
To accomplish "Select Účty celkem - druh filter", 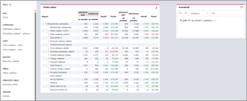I will pyautogui.click(x=13, y=45).
